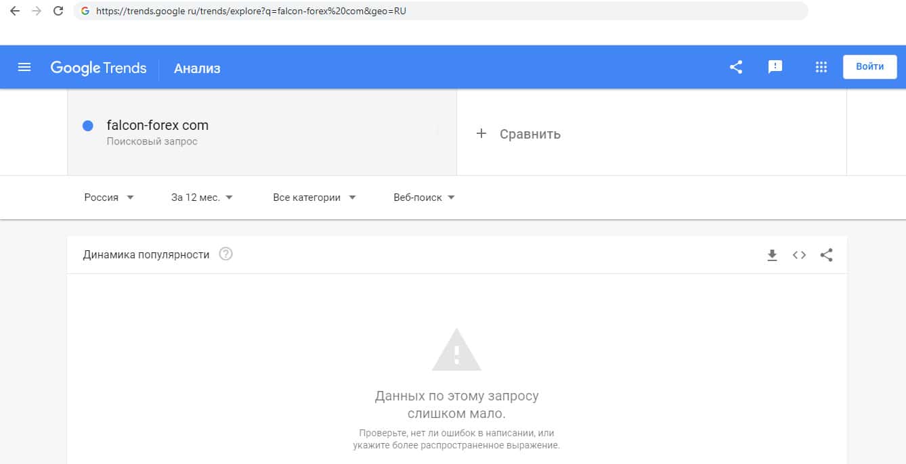Add a comparison term with Сравнить
Image resolution: width=906 pixels, height=464 pixels.
click(x=519, y=134)
